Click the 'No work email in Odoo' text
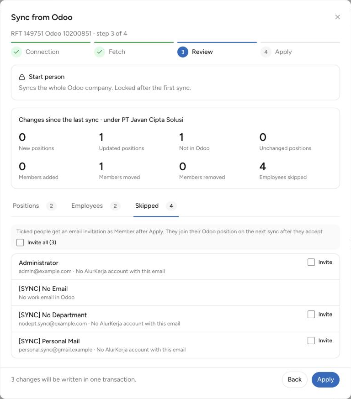Image resolution: width=351 pixels, height=399 pixels. [x=47, y=297]
